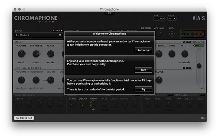Toggle the lower resonator ON switch
This screenshot has height=139, width=219.
pos(189,68)
